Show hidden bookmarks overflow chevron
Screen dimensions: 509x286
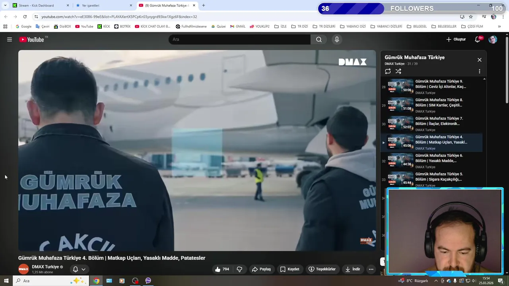coord(499,27)
